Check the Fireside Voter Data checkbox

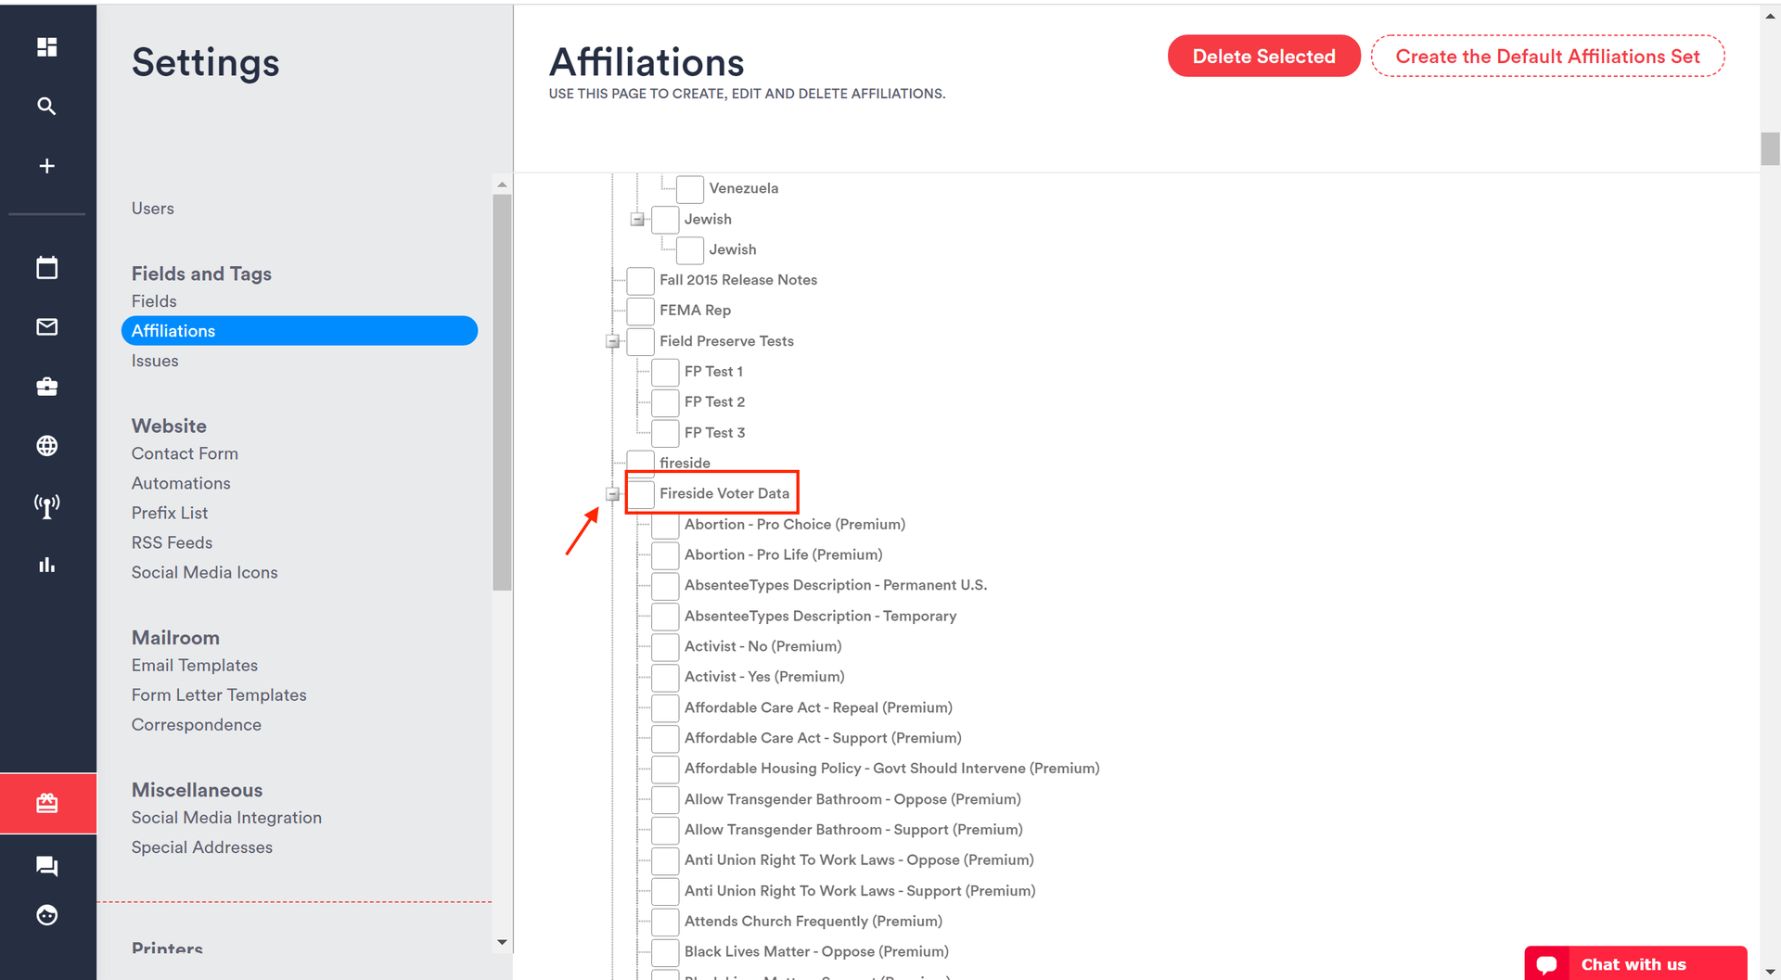tap(640, 493)
